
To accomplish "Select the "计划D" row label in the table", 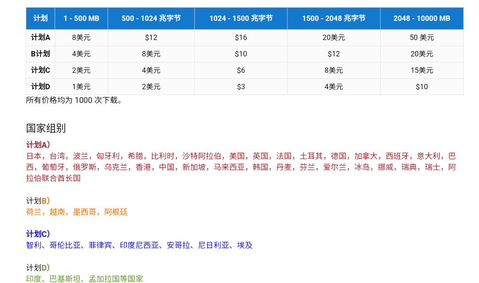I will coord(40,86).
